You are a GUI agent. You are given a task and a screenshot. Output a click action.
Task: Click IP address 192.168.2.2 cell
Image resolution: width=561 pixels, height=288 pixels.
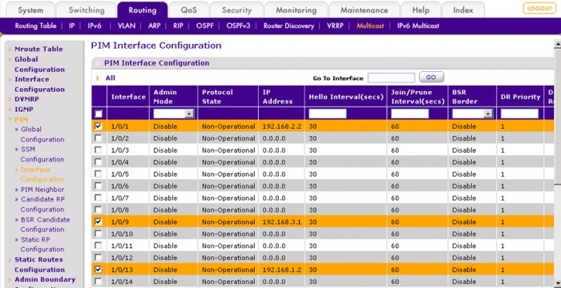pos(281,126)
